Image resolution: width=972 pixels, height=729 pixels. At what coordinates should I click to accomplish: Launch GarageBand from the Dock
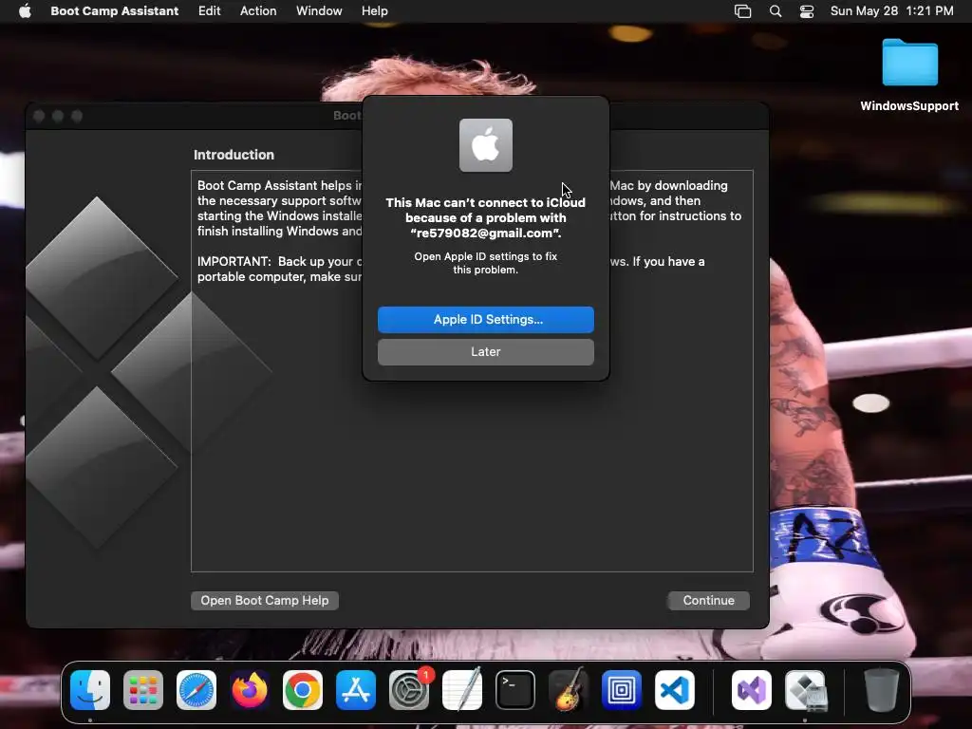pyautogui.click(x=569, y=690)
